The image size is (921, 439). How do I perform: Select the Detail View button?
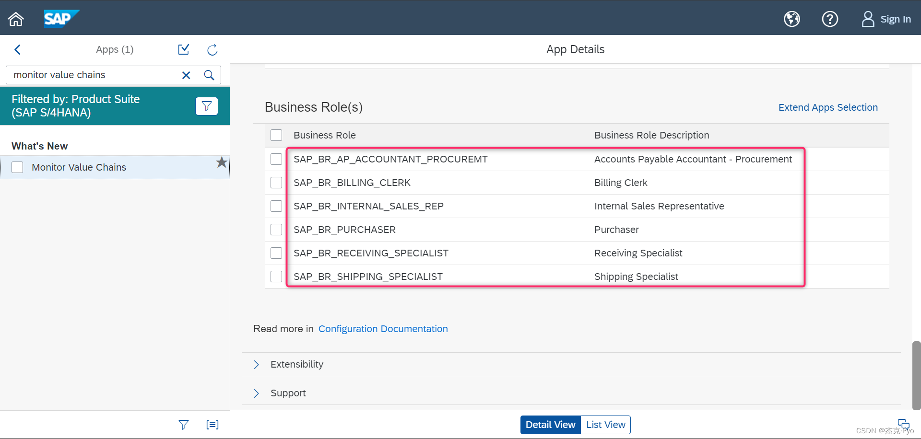coord(551,425)
